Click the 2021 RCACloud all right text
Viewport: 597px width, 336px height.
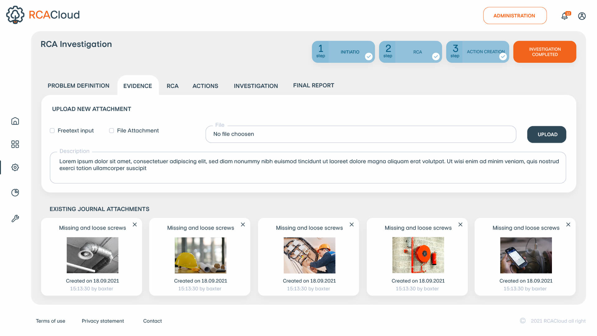pos(558,321)
